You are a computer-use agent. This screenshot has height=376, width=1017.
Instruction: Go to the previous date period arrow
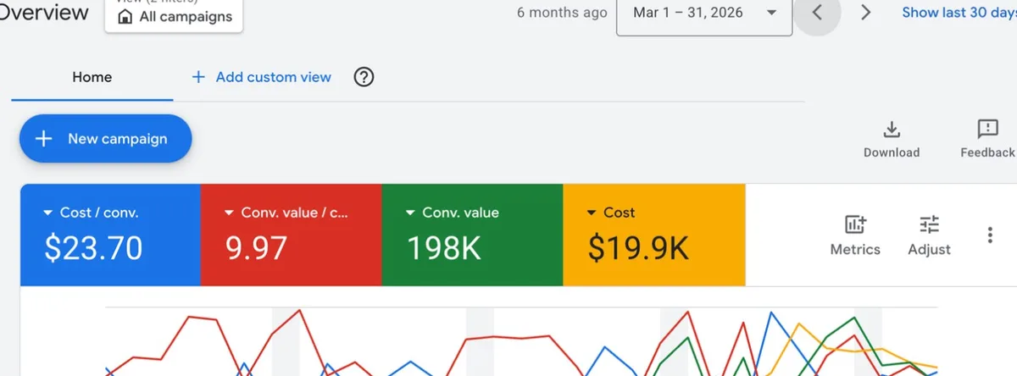[x=817, y=13]
